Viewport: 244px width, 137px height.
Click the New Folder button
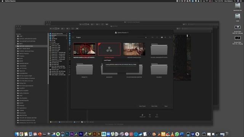[x=154, y=106]
